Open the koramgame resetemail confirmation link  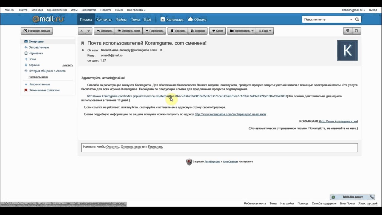pos(187,96)
